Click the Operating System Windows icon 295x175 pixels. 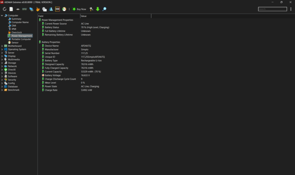(x=6, y=49)
